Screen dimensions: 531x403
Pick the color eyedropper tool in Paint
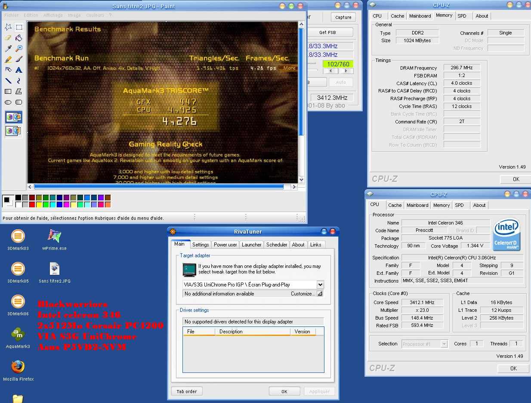[8, 49]
